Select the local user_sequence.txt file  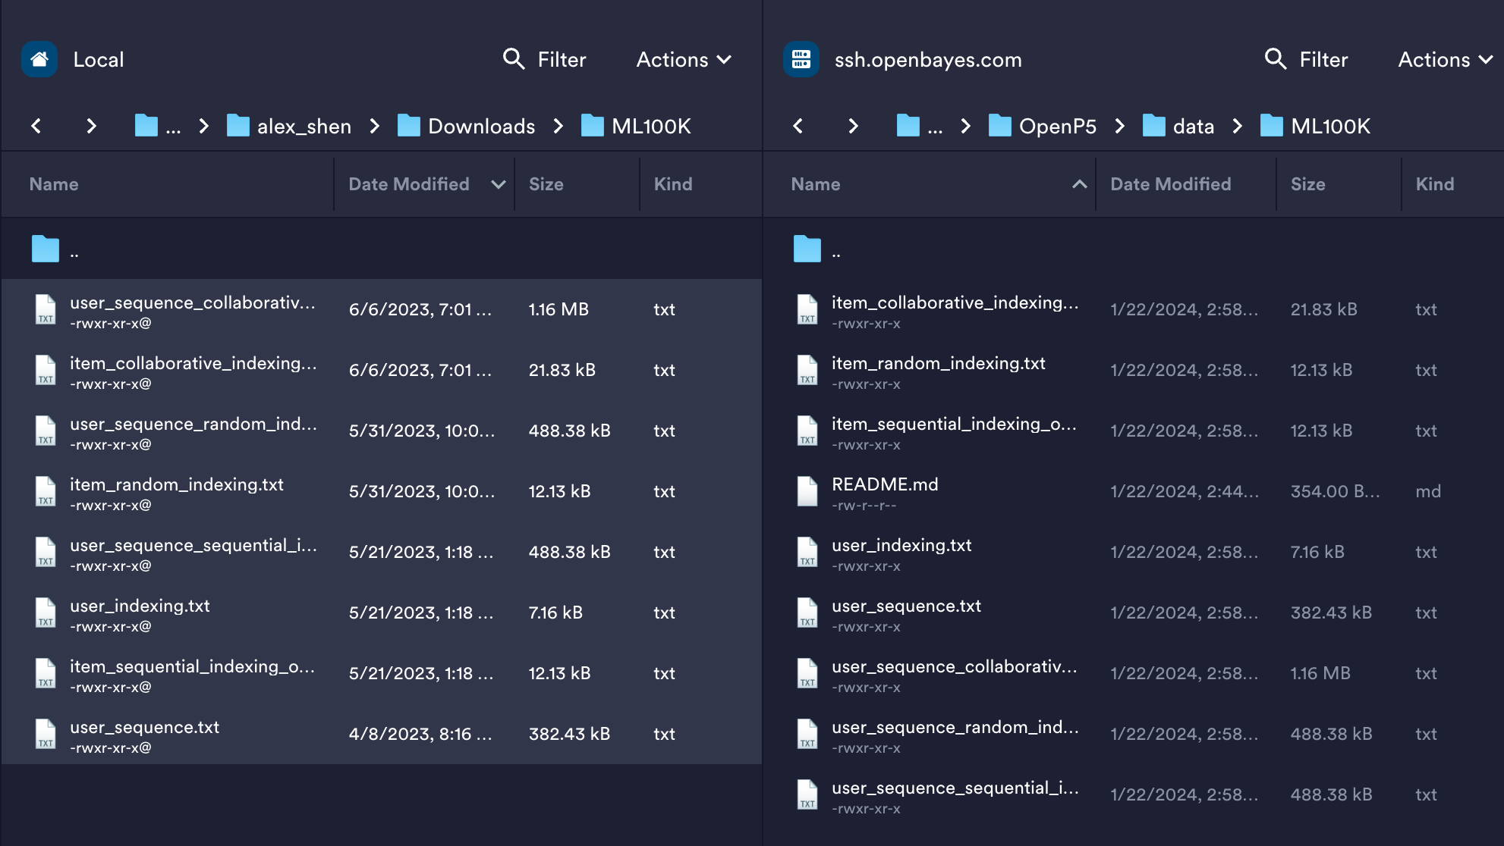(x=144, y=728)
